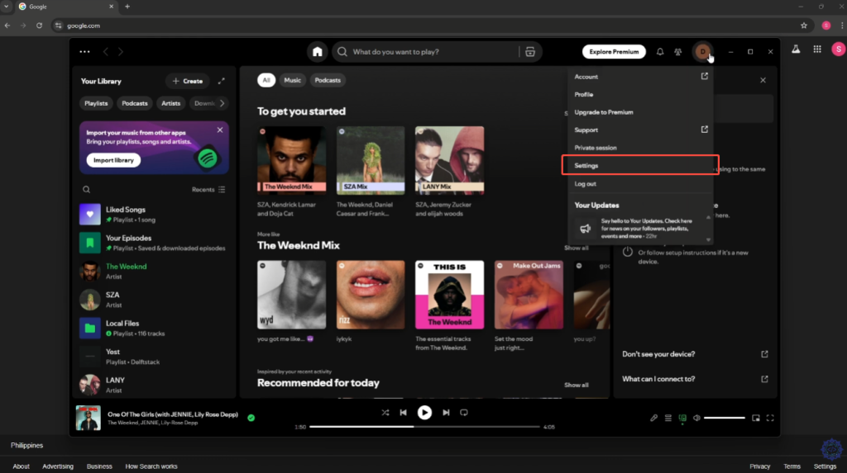The height and width of the screenshot is (473, 847).
Task: Go back with the left arrow
Action: tap(106, 52)
